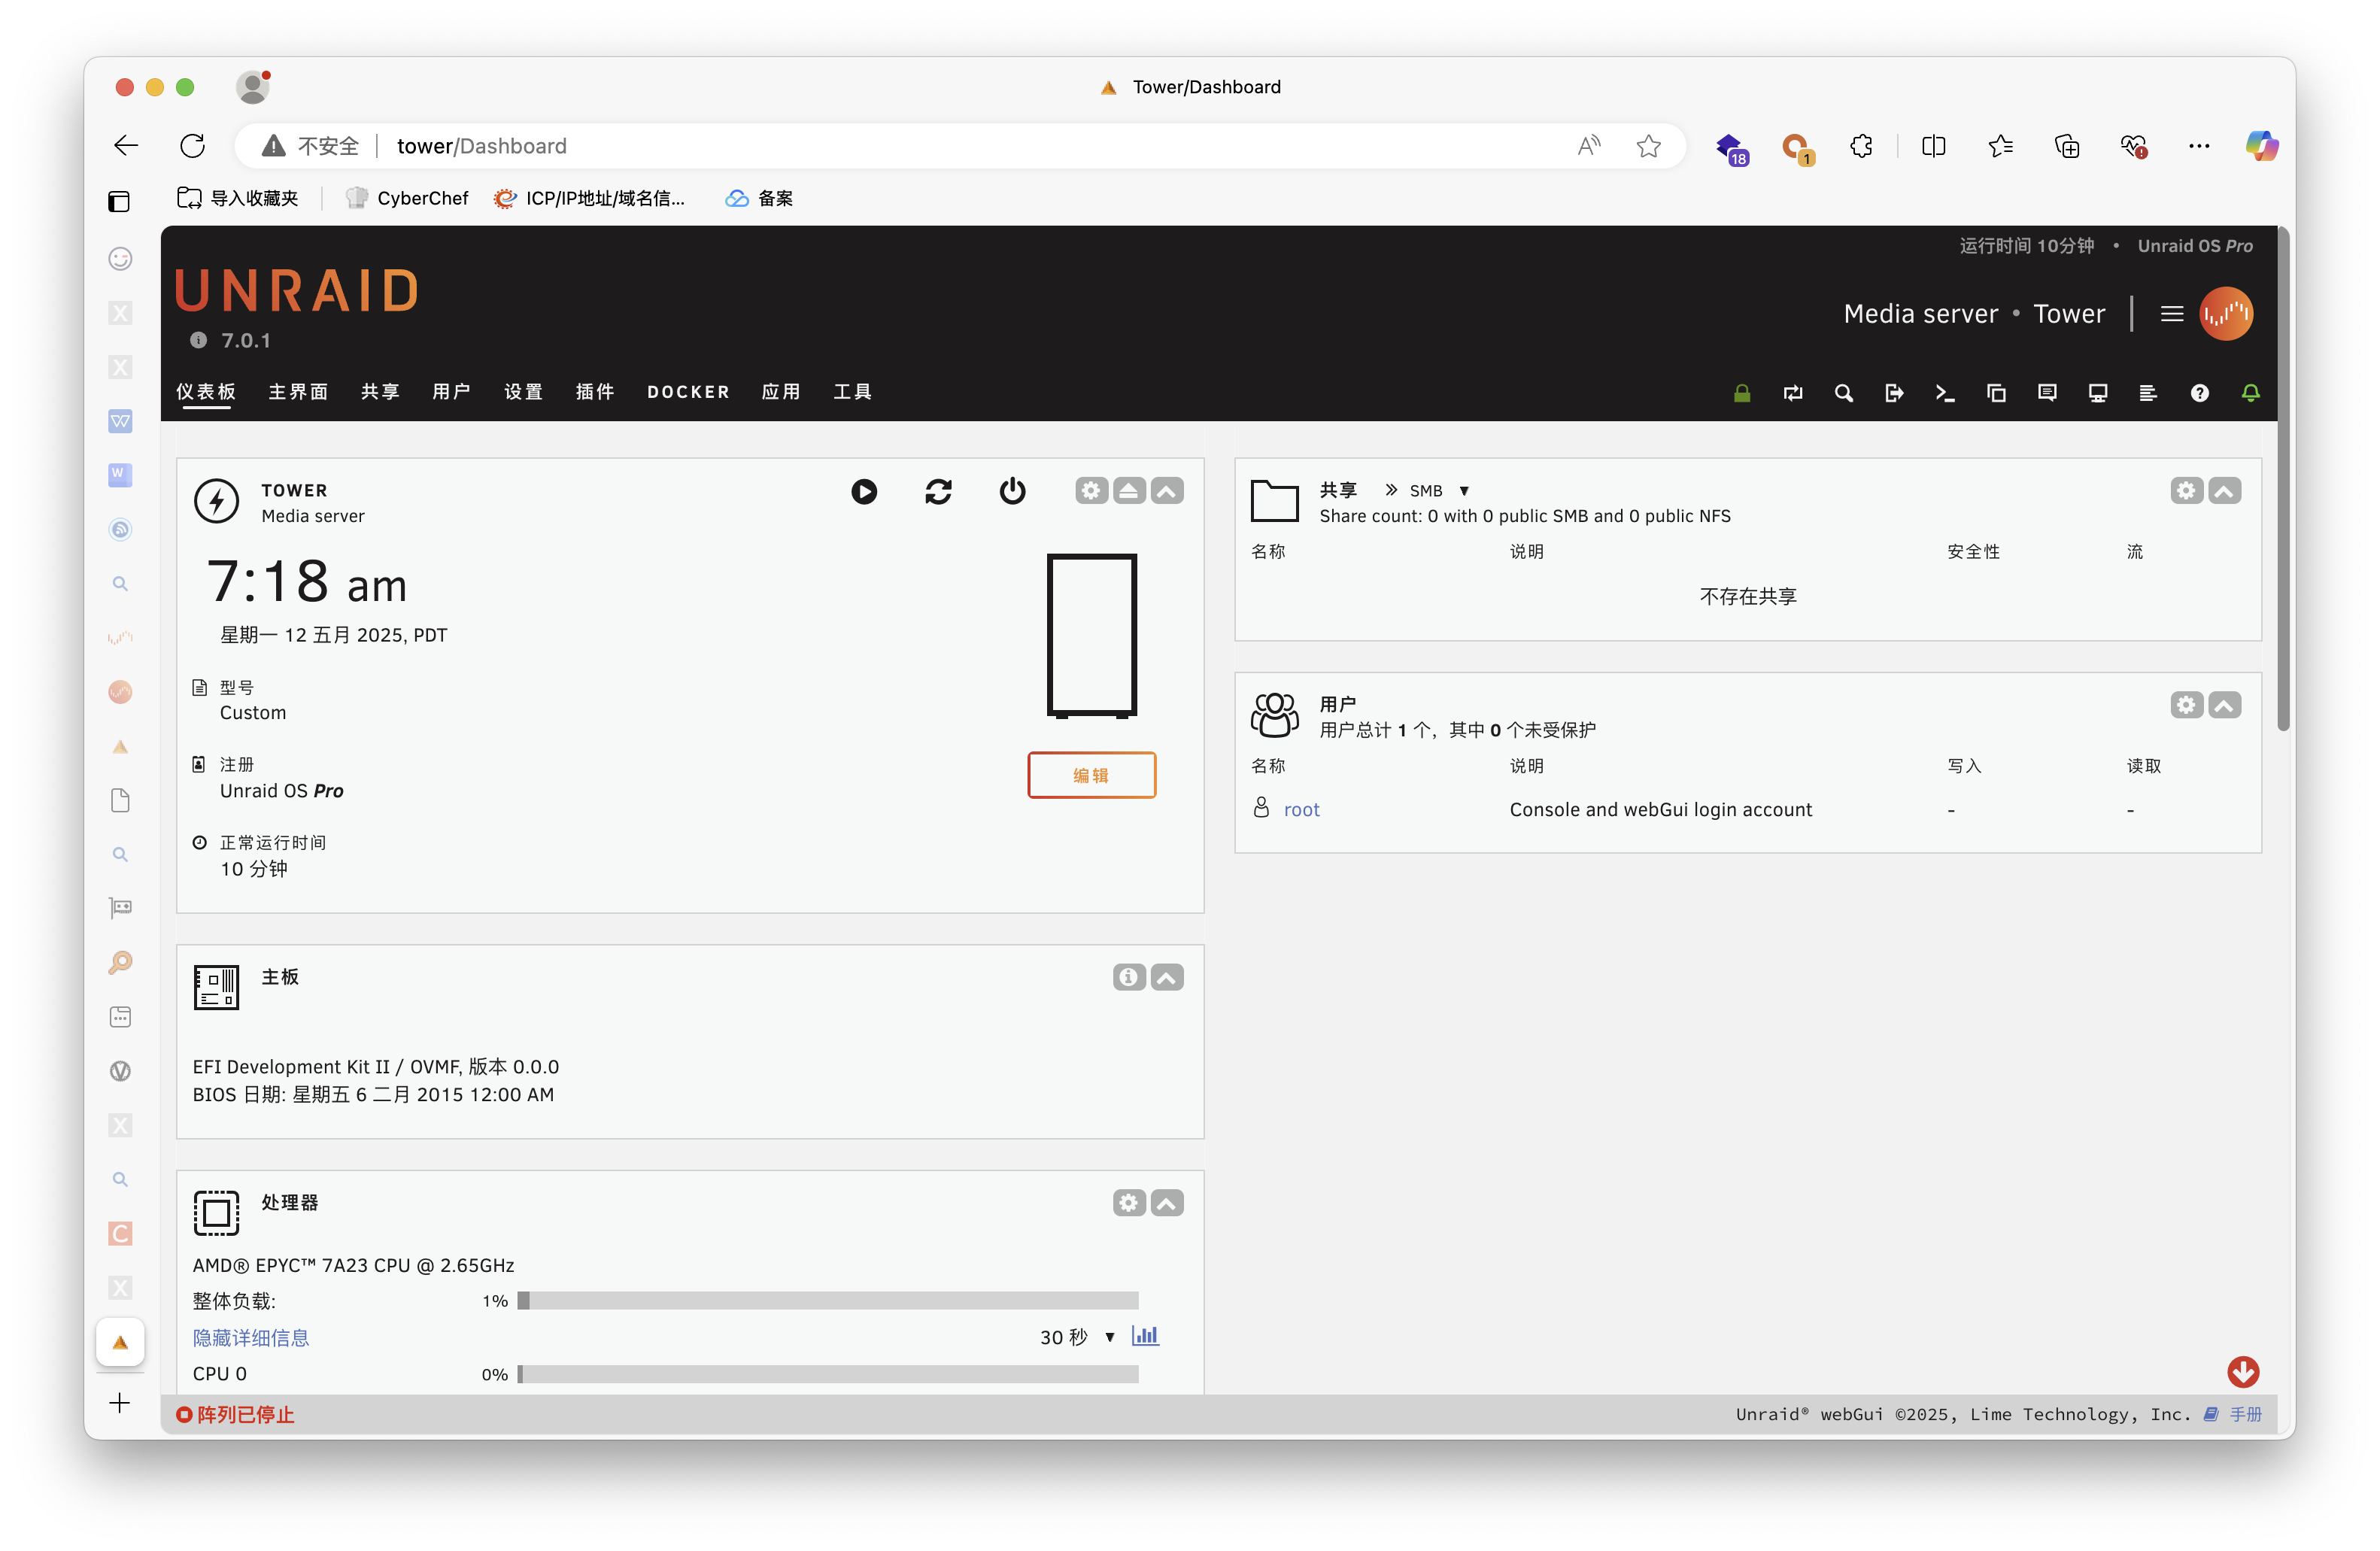Viewport: 2380px width, 1551px height.
Task: Open the feedback speech bubble icon
Action: pyautogui.click(x=2047, y=393)
